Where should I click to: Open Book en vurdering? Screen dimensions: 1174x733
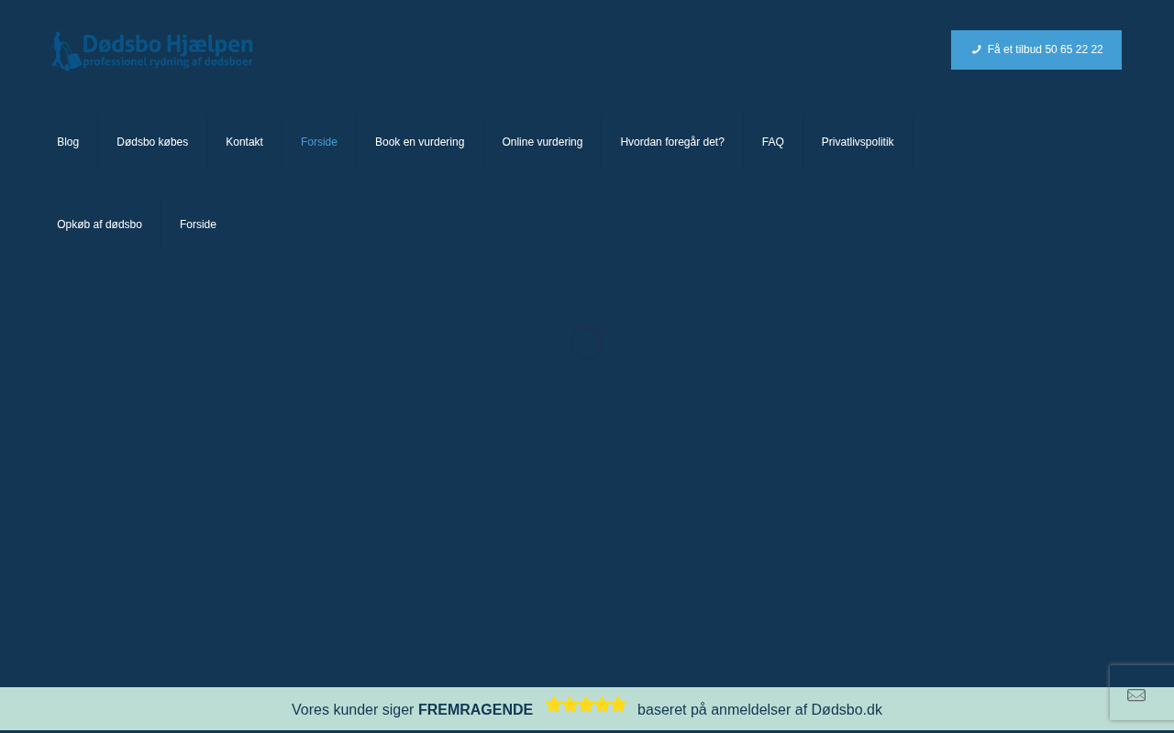click(x=419, y=142)
